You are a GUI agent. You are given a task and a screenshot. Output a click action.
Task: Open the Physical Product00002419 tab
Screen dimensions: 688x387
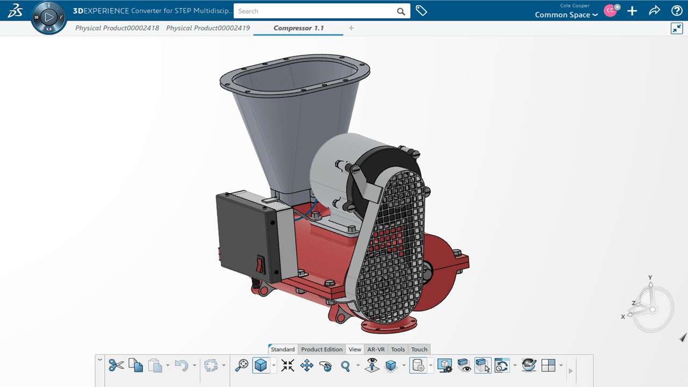pyautogui.click(x=208, y=28)
